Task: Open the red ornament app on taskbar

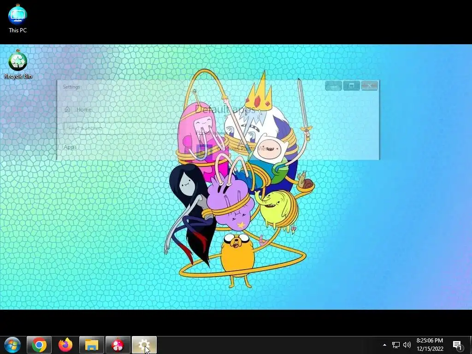Action: (x=118, y=345)
